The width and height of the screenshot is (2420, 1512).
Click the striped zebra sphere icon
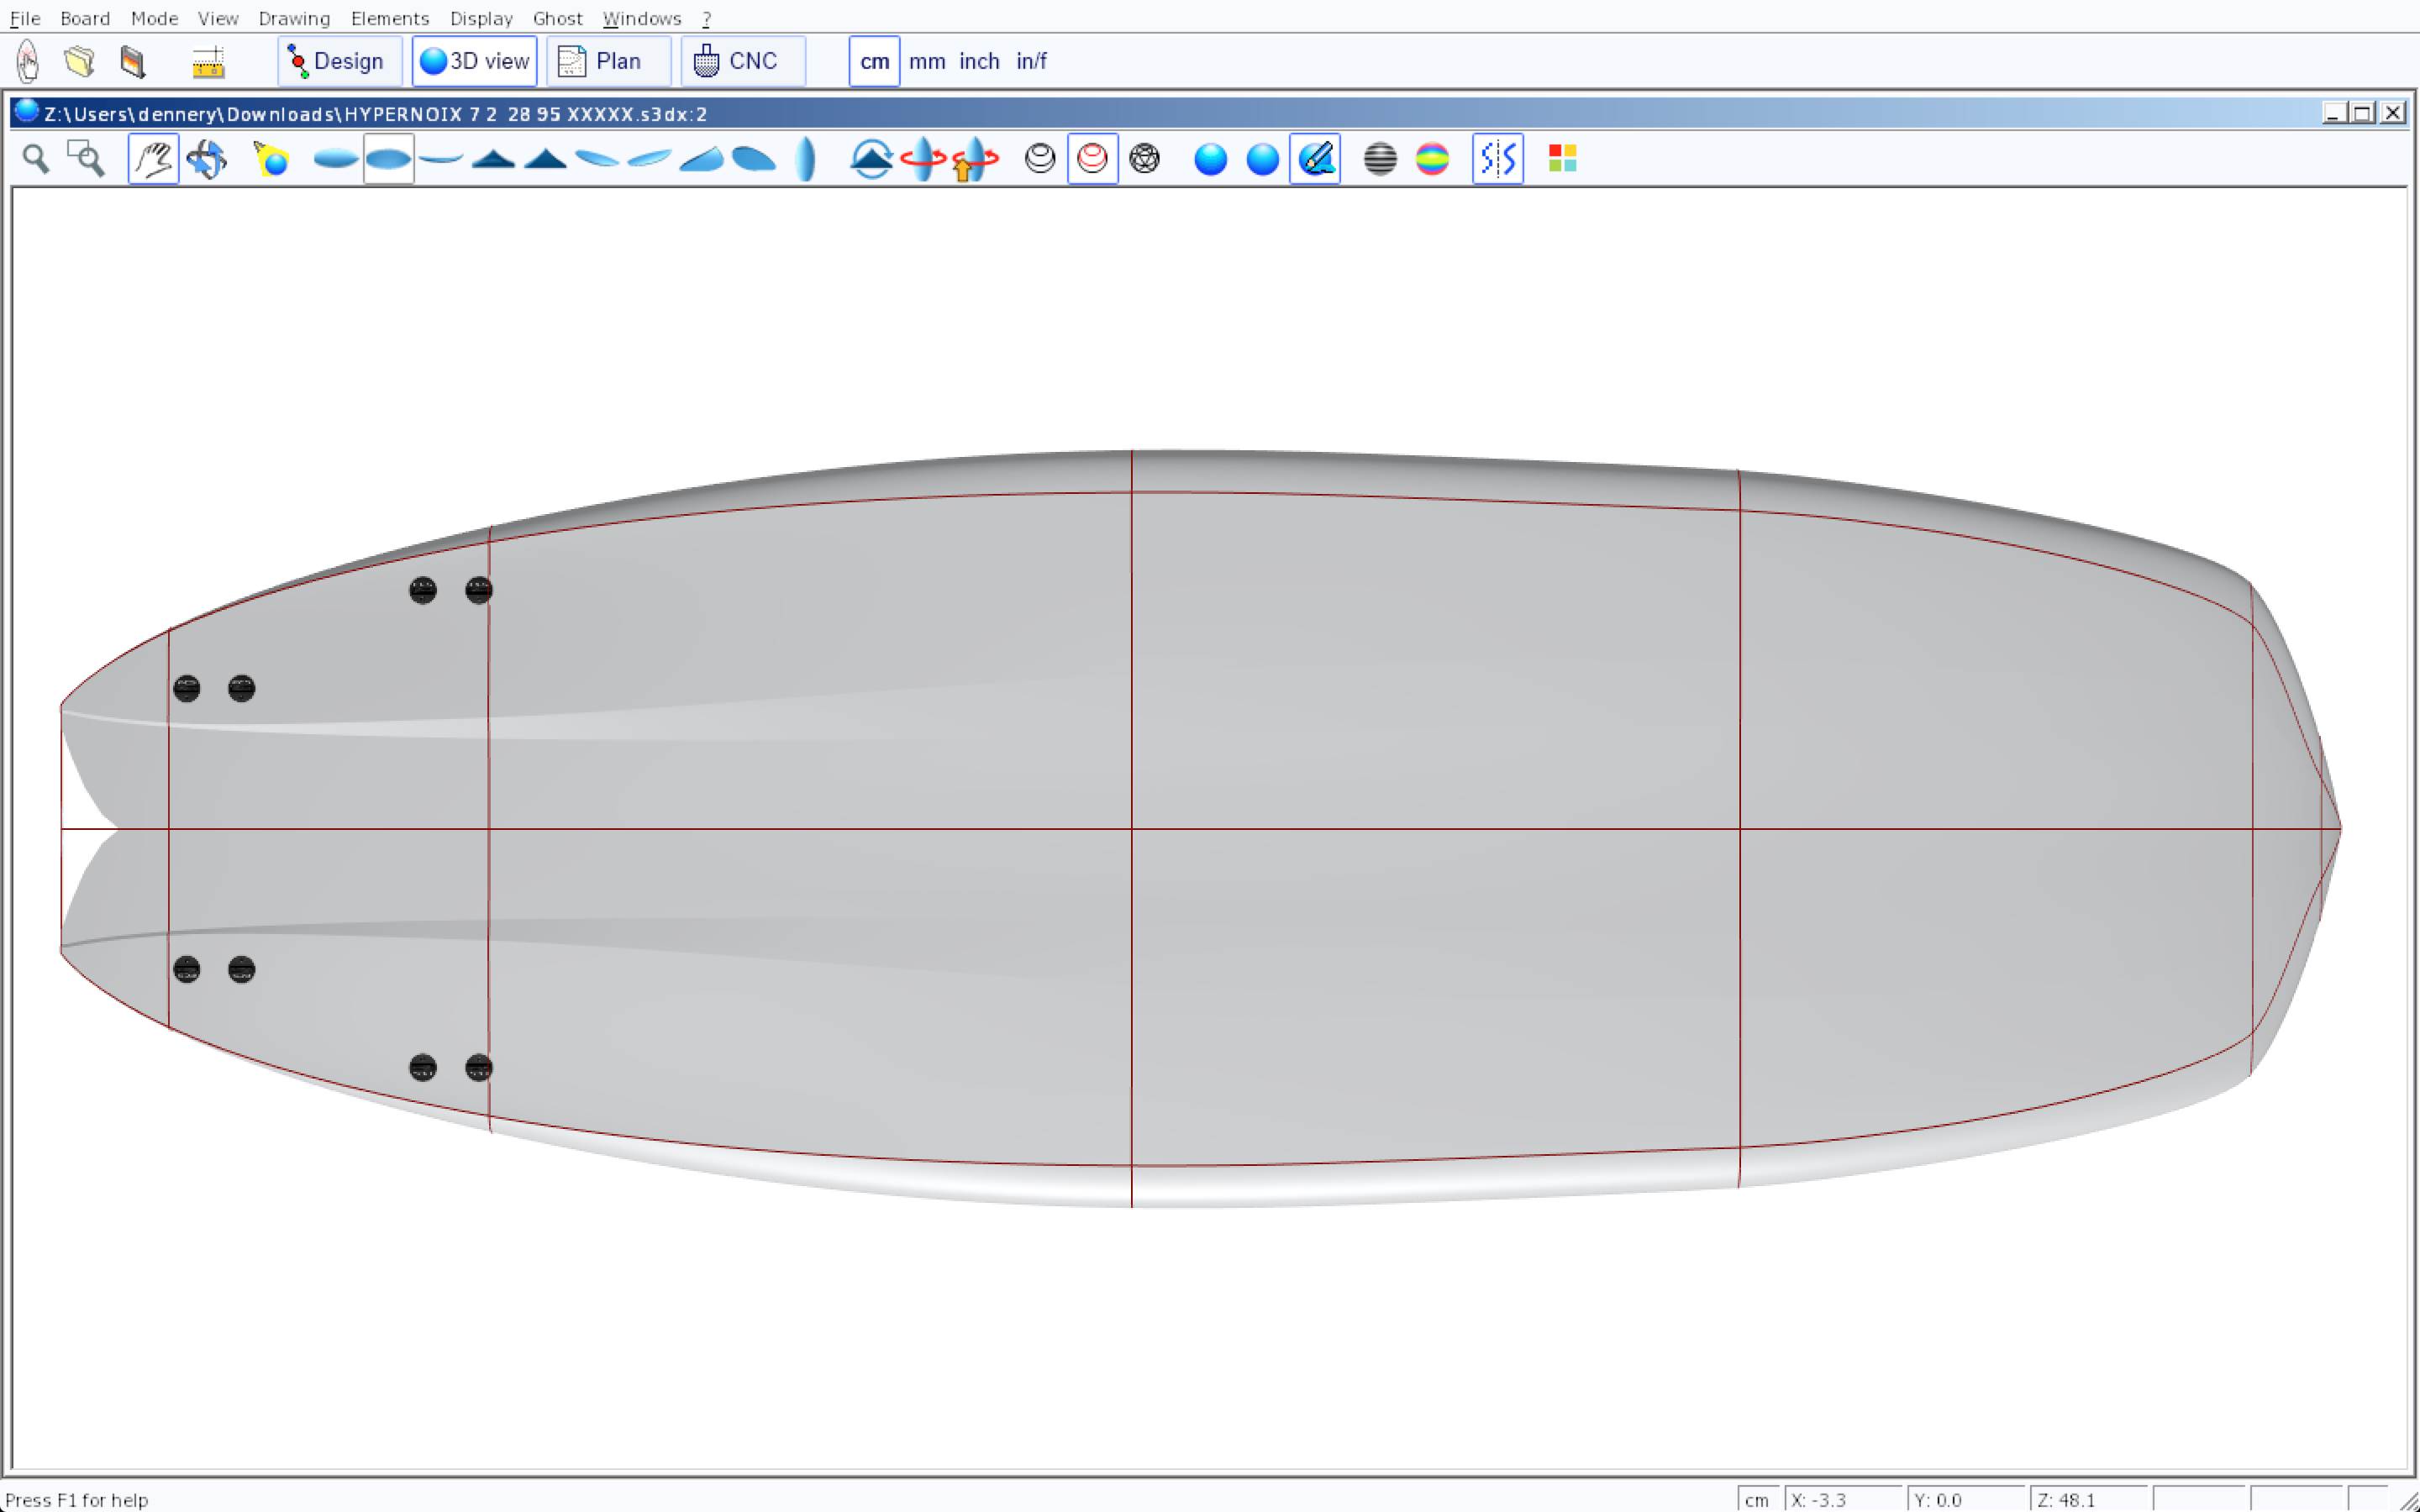pos(1380,159)
